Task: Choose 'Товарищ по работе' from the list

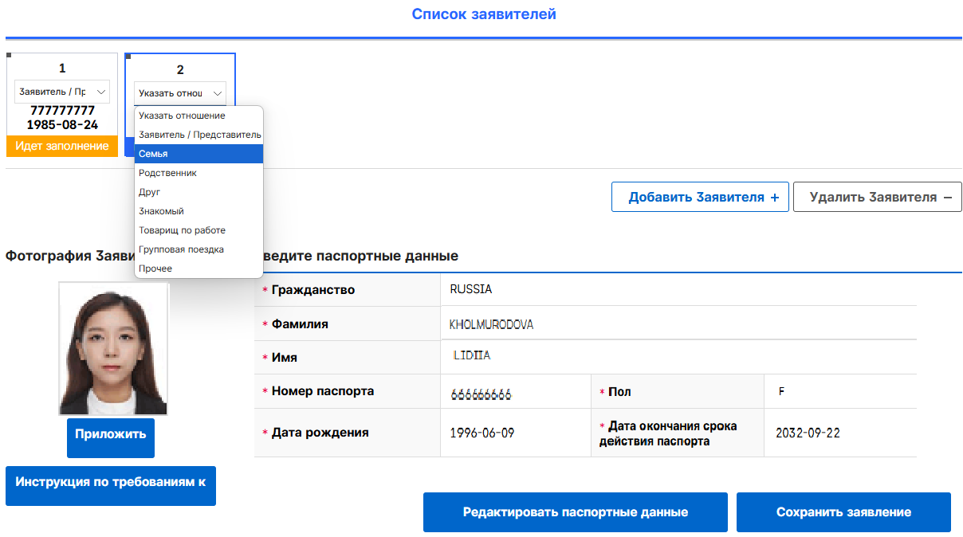Action: (198, 230)
